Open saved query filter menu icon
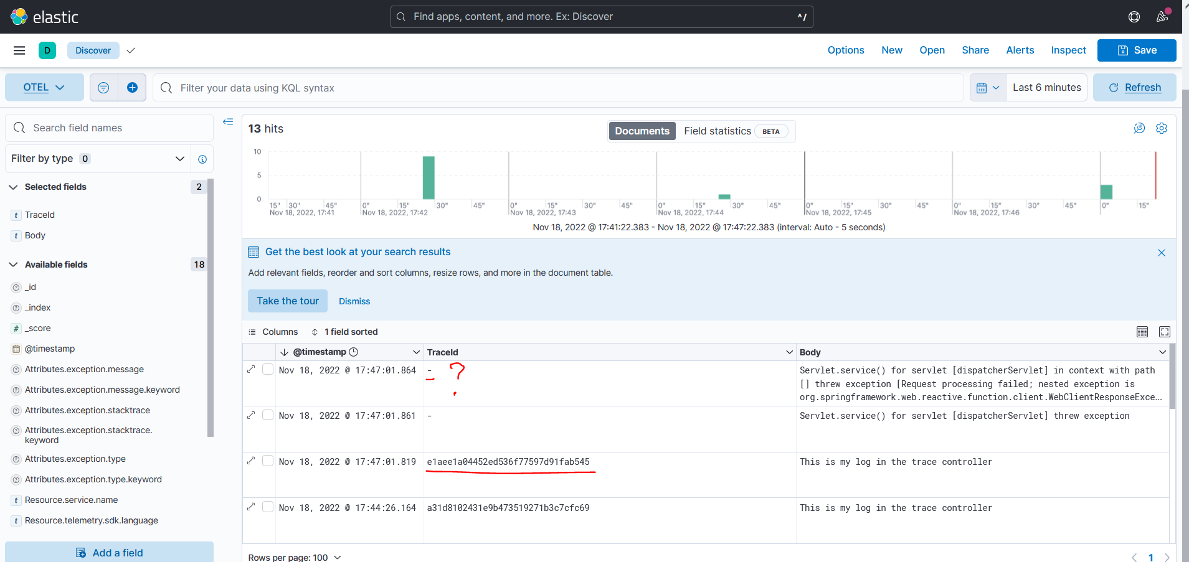 (104, 88)
